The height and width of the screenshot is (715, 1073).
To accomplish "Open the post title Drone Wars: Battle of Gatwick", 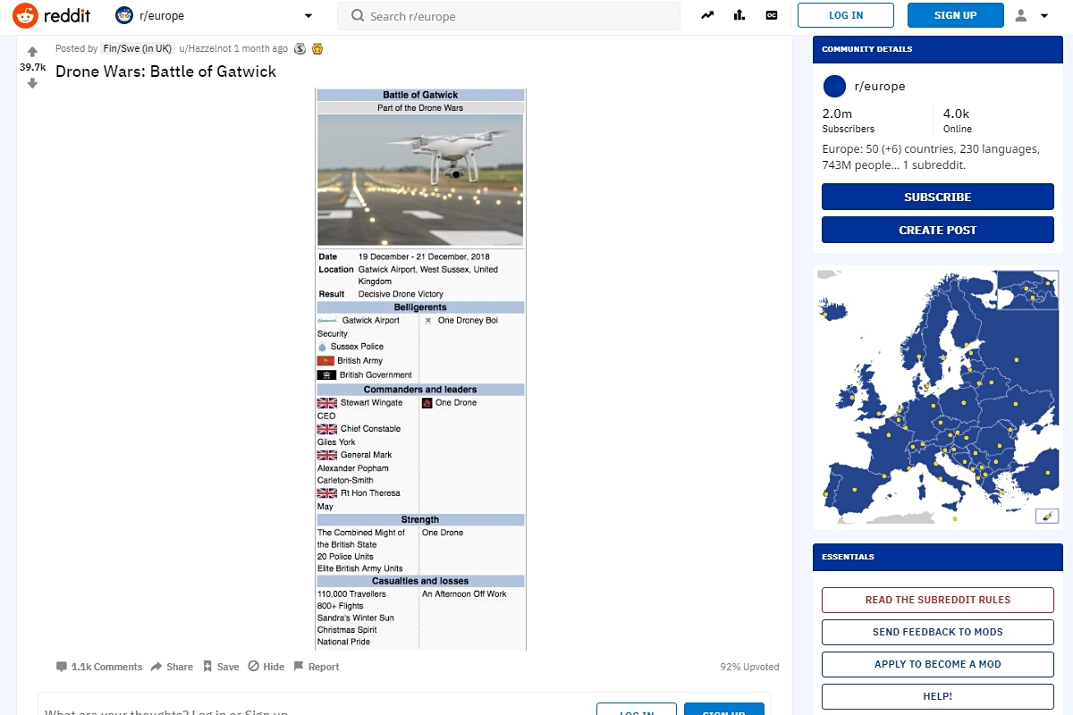I will (165, 71).
